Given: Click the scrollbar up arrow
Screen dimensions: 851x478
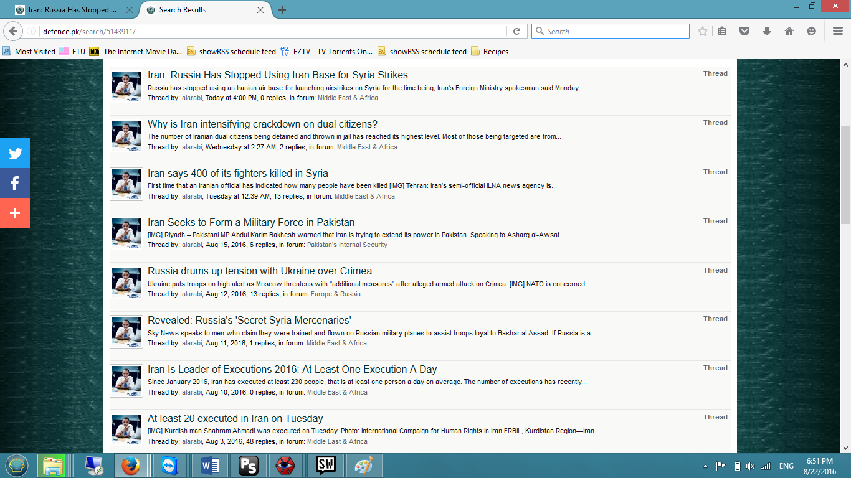Looking at the screenshot, I should click(845, 64).
